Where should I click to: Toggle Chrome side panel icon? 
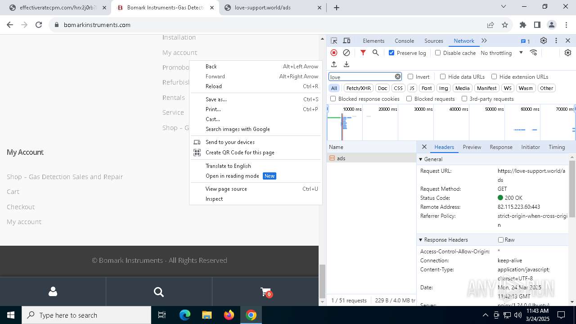pyautogui.click(x=537, y=25)
